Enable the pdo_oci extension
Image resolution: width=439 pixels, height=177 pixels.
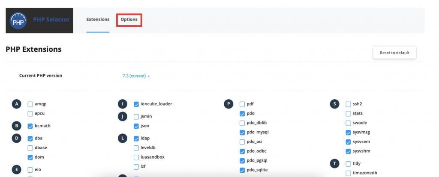point(242,142)
